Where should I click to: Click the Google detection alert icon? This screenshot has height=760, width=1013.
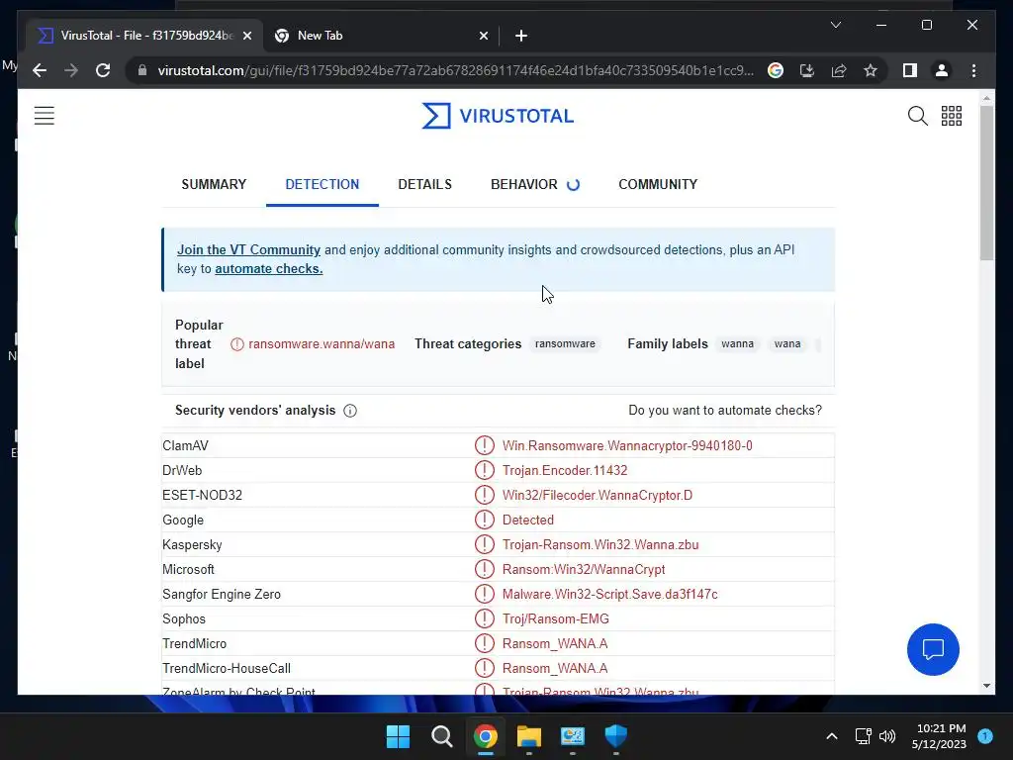coord(485,520)
